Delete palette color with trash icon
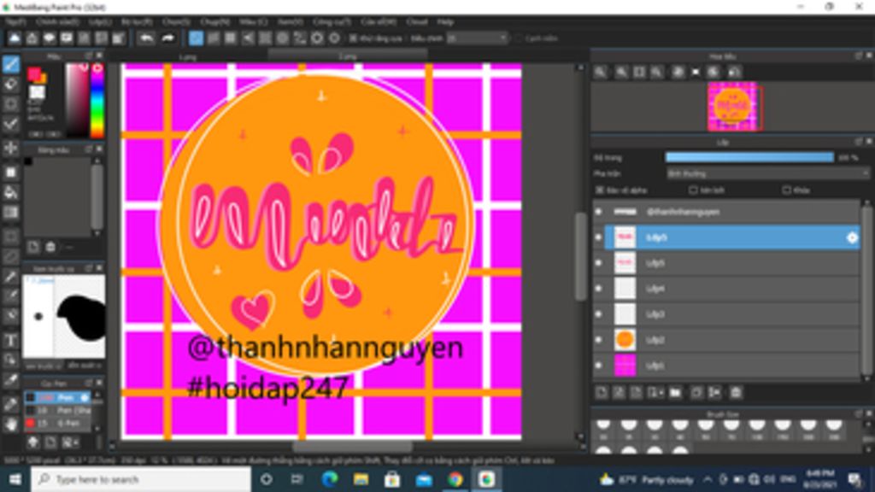Image resolution: width=875 pixels, height=492 pixels. (x=50, y=247)
